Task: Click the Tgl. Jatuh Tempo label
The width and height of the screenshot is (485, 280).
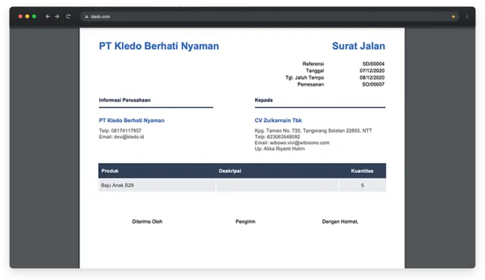Action: click(305, 78)
